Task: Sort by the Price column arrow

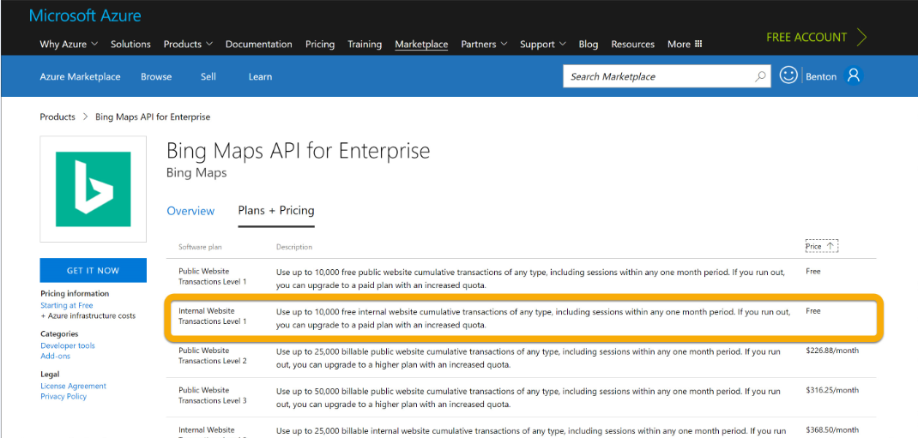Action: 830,247
